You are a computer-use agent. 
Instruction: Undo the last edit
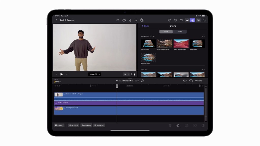pos(169,20)
